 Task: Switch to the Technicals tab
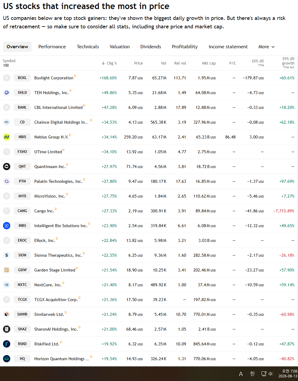click(x=88, y=47)
